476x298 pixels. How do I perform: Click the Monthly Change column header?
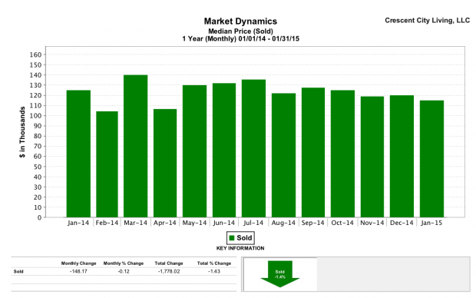click(78, 263)
